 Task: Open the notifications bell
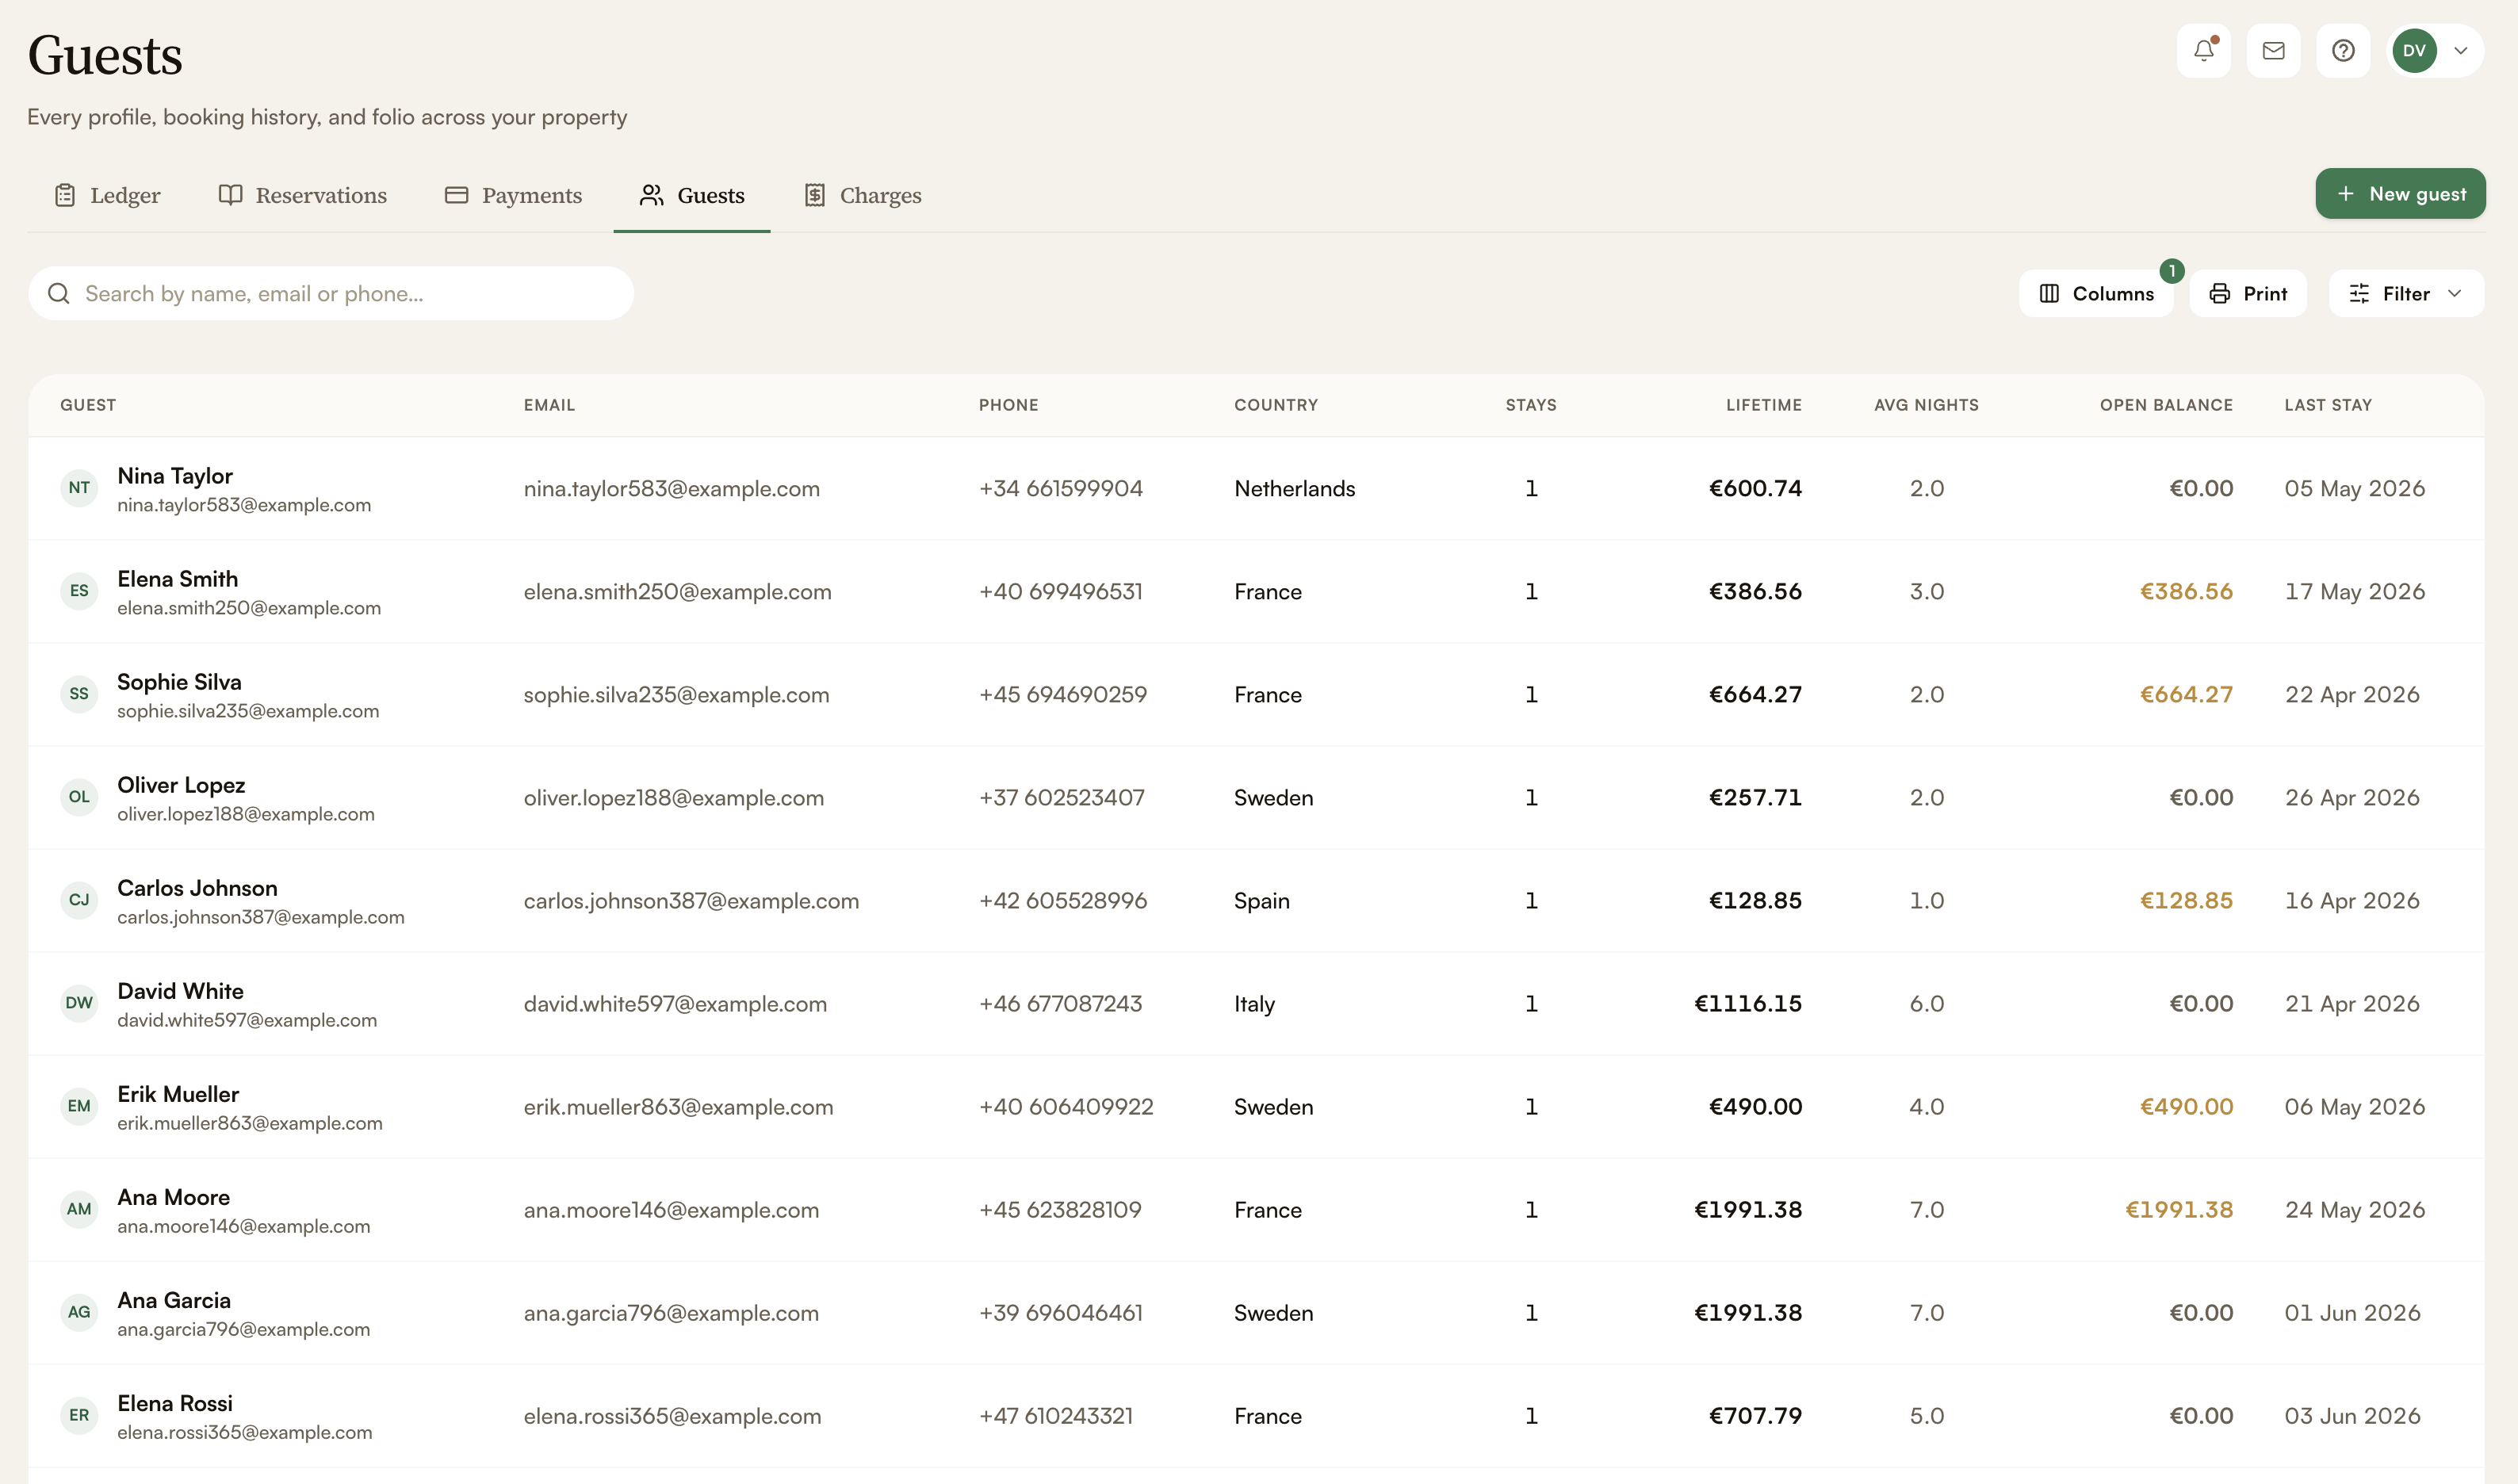pyautogui.click(x=2203, y=50)
